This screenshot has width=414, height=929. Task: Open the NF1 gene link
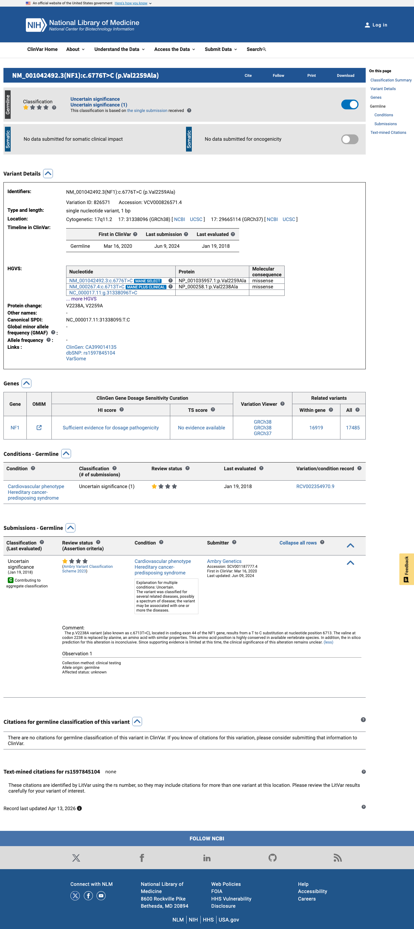[x=15, y=428]
